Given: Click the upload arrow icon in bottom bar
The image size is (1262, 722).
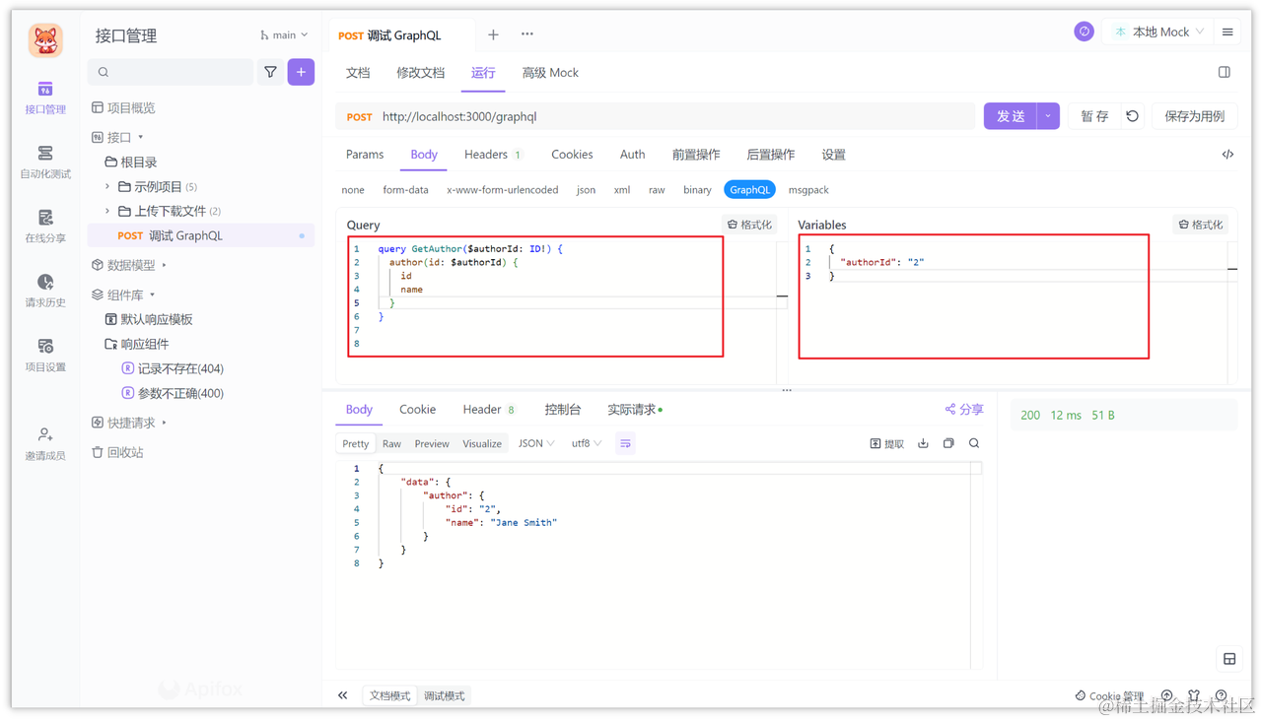Looking at the screenshot, I should click(1167, 695).
